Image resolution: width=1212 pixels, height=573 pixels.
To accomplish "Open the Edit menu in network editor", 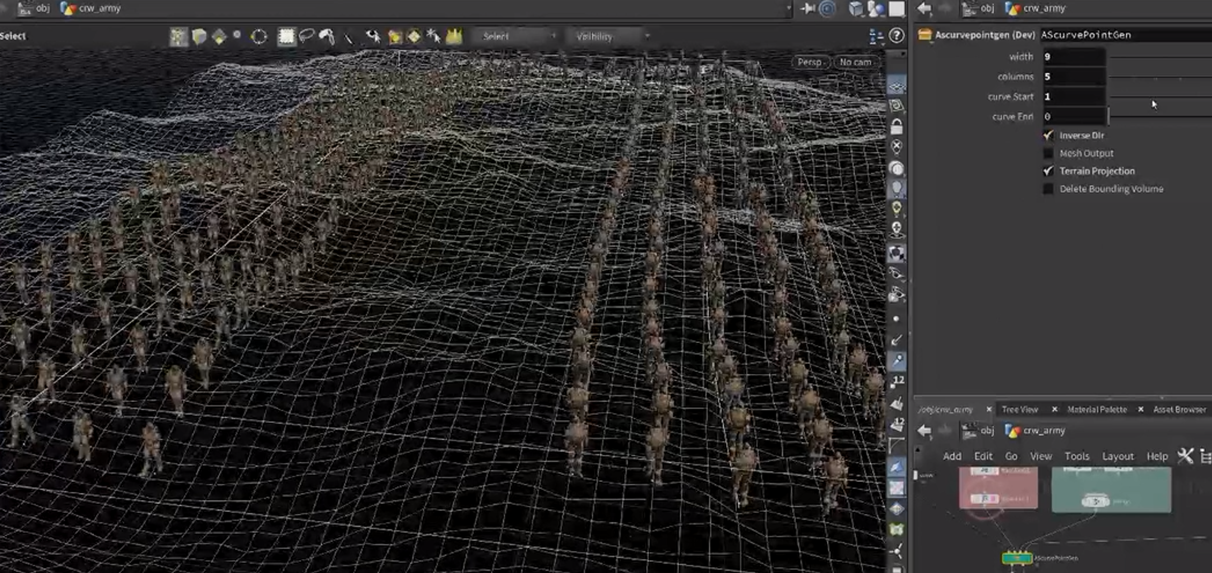I will [x=983, y=456].
